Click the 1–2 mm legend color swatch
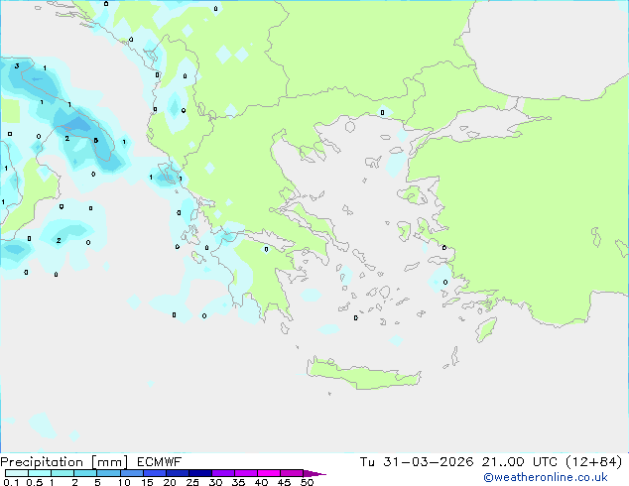Viewport: 629px width, 486px height. pyautogui.click(x=63, y=473)
